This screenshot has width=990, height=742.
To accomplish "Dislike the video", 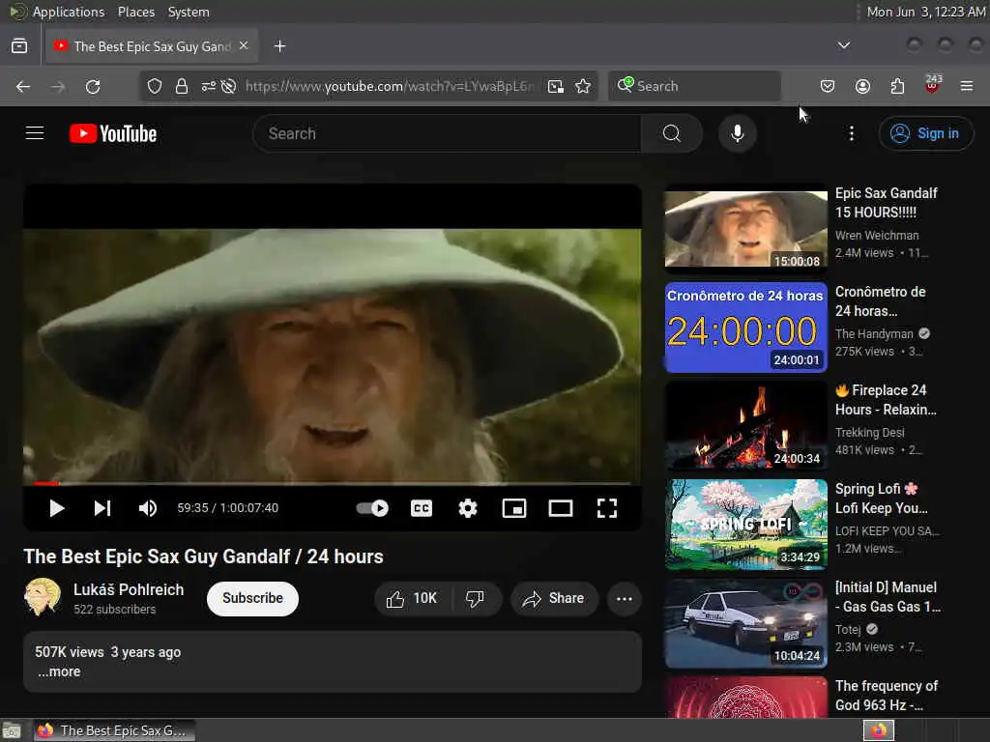I will tap(475, 598).
